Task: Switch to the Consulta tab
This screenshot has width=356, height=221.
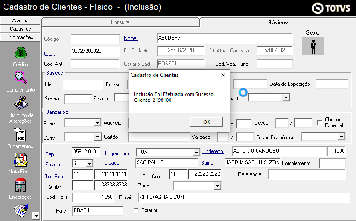Action: pos(120,22)
